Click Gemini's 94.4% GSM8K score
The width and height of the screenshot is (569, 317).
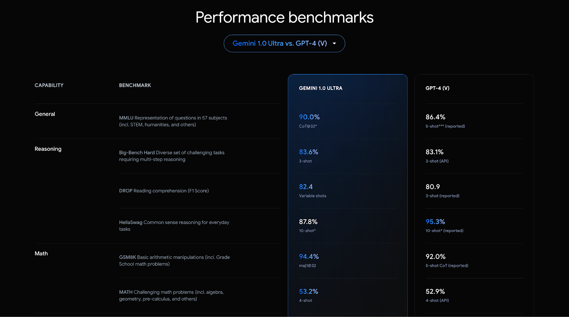coord(309,257)
